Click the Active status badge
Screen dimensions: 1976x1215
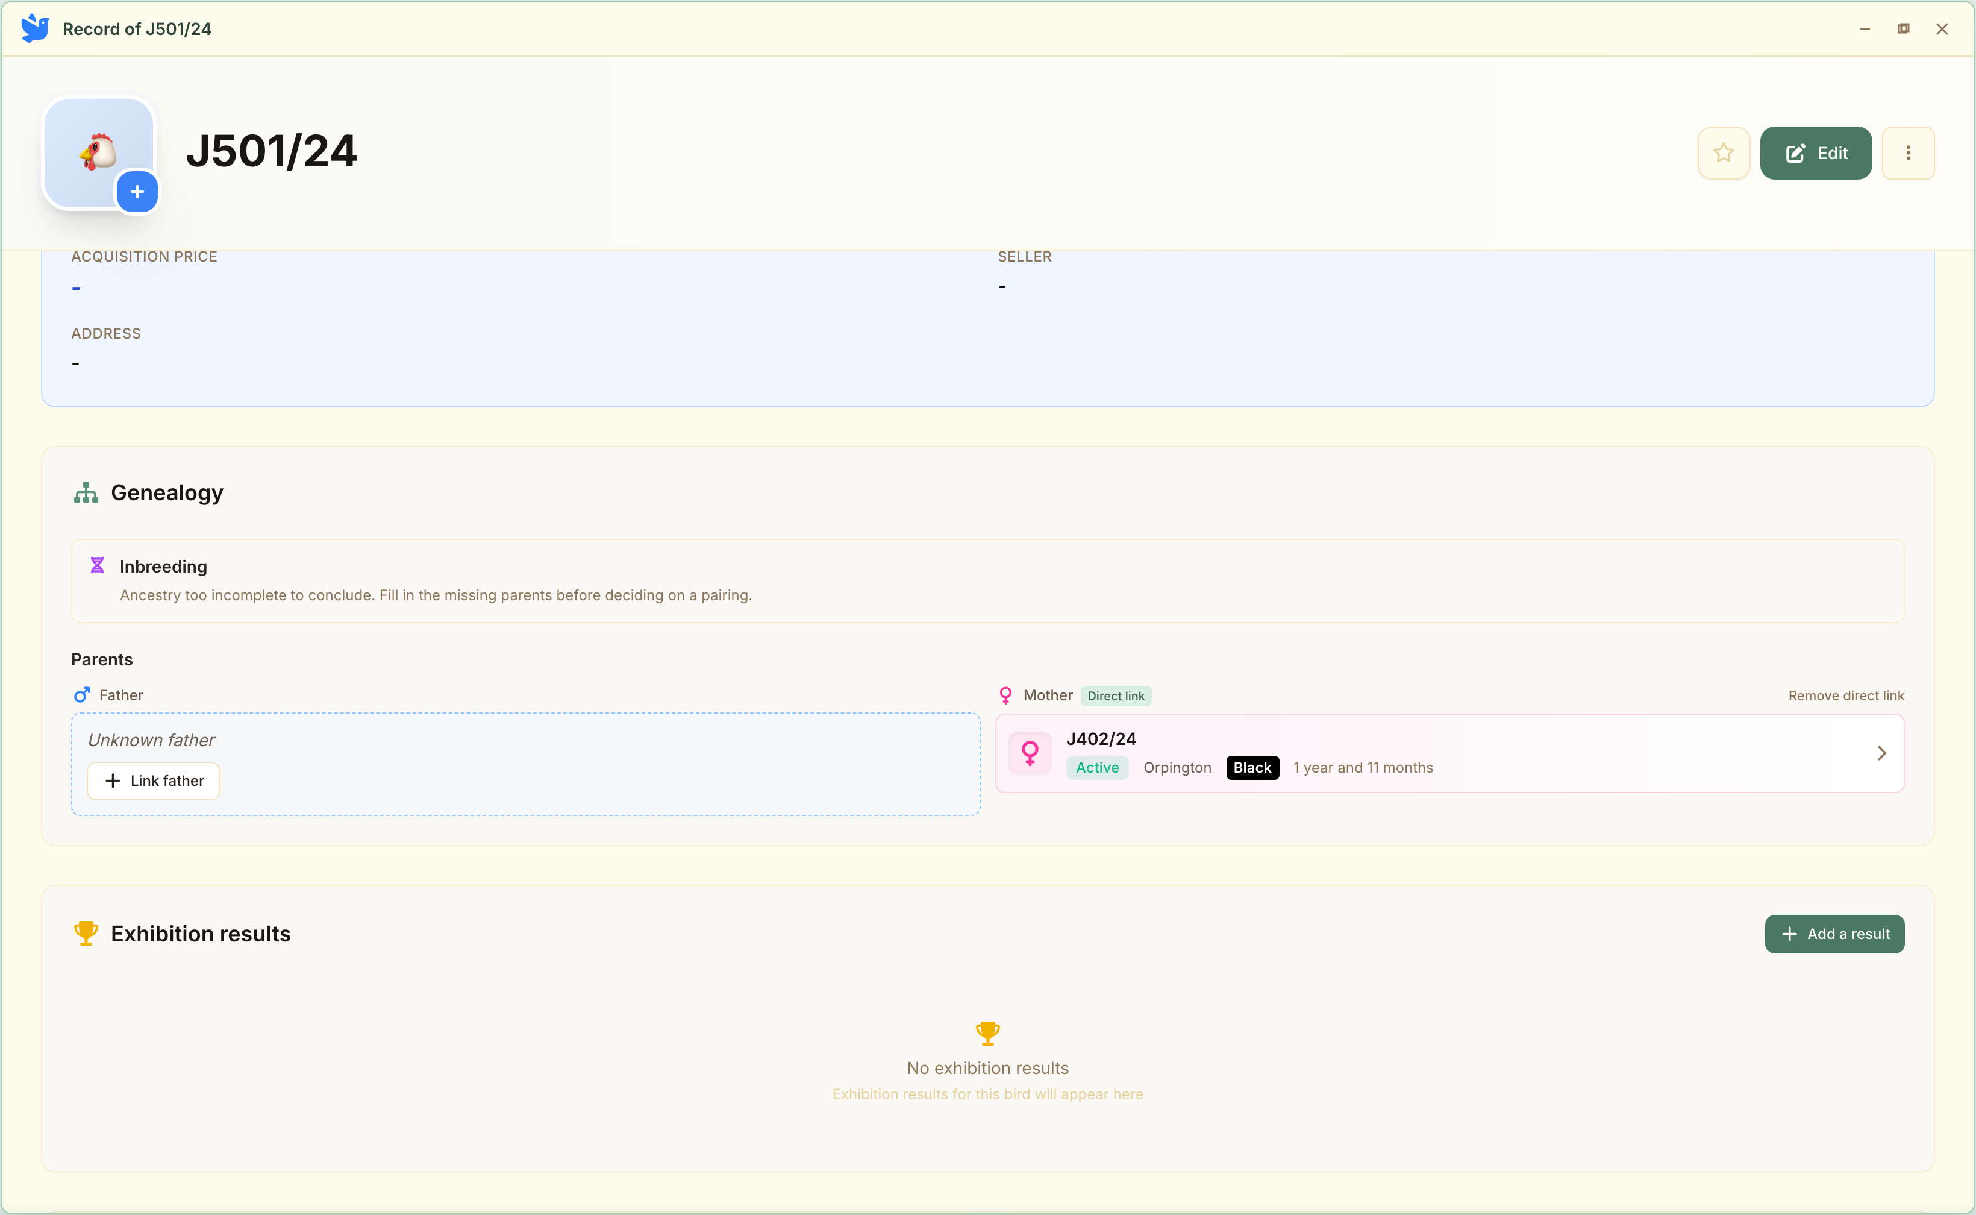coord(1097,767)
